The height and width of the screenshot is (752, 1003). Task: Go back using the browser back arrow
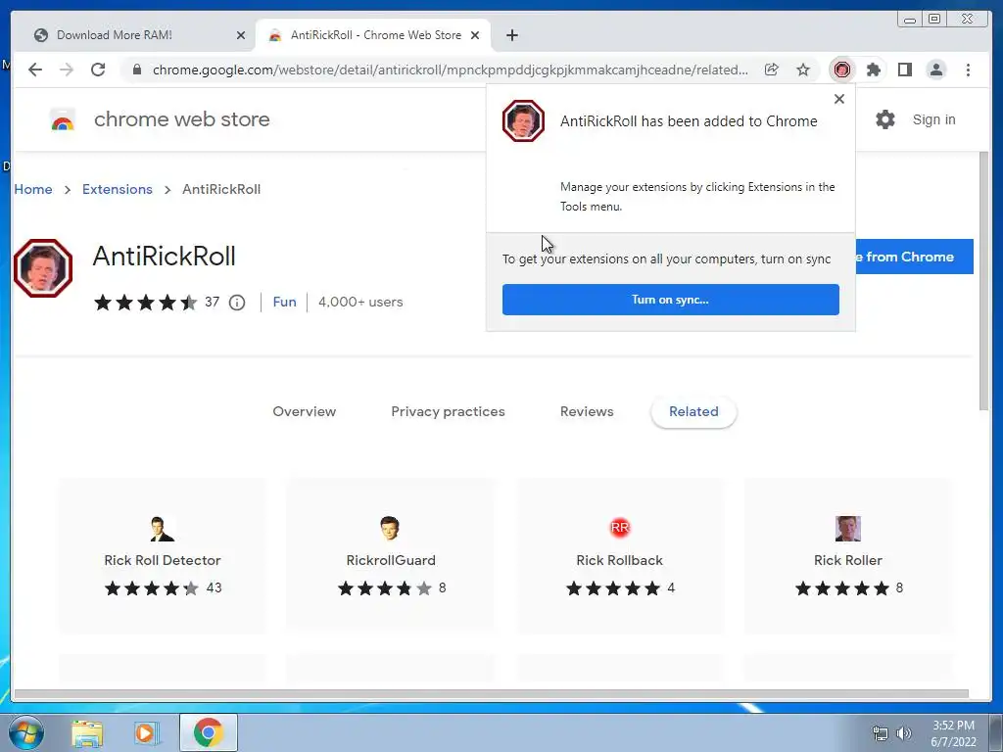point(35,70)
